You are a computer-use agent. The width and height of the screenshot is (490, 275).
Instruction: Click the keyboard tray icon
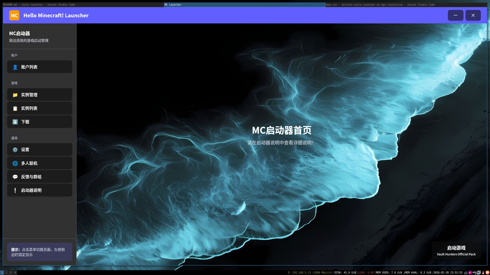(466, 272)
